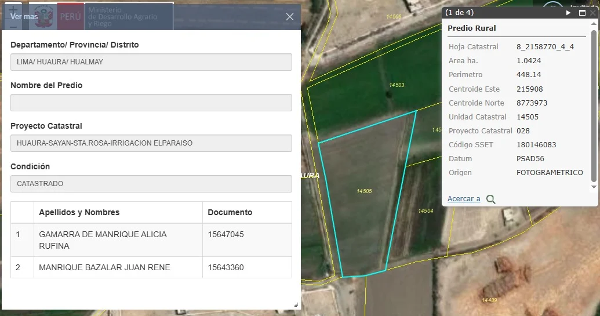Click the Acercar a link
Viewport: 600px width, 316px height.
tap(464, 199)
